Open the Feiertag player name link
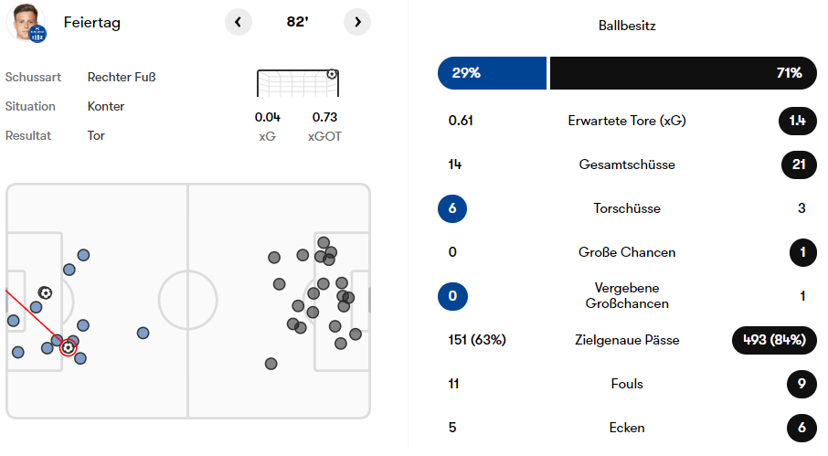 (92, 23)
